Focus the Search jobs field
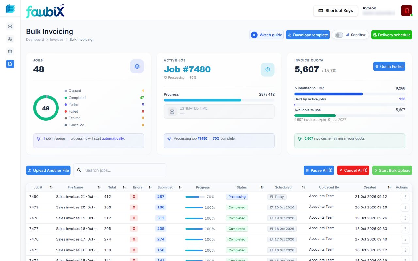 coord(120,170)
